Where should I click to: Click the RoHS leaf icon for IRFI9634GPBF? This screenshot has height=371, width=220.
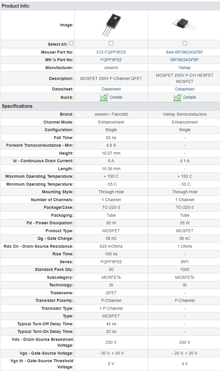point(177,98)
